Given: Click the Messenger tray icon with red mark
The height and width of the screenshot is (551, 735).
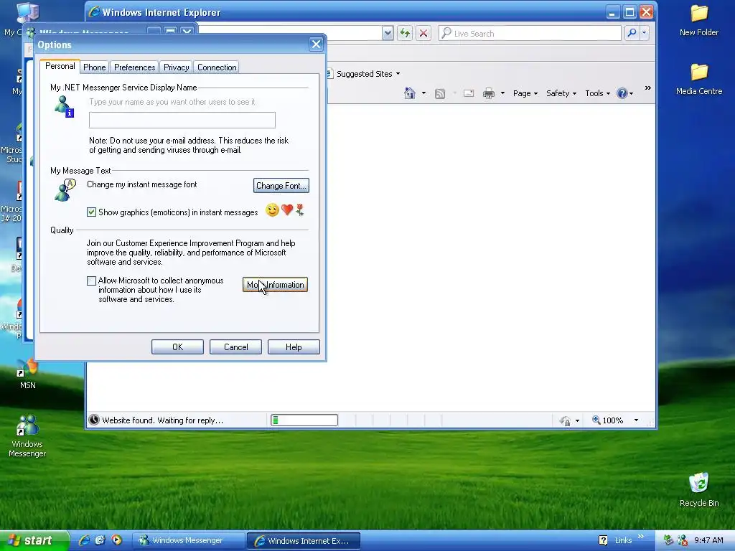Looking at the screenshot, I should (683, 540).
